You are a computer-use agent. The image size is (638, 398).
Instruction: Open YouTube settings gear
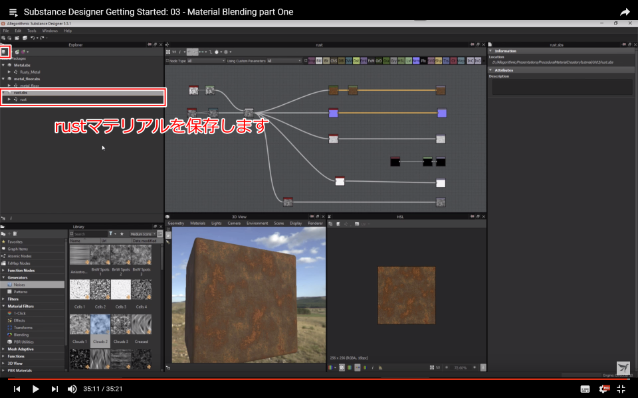[x=604, y=389]
